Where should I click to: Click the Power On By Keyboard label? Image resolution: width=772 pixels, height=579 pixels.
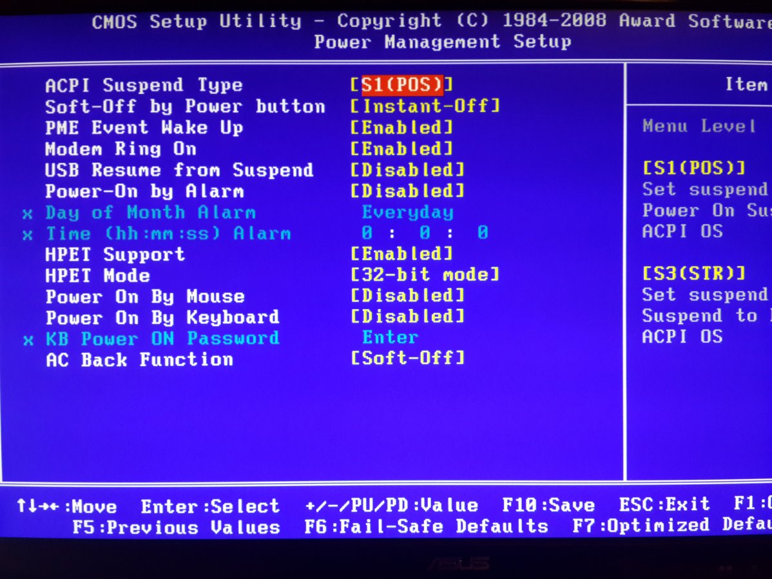pyautogui.click(x=162, y=318)
